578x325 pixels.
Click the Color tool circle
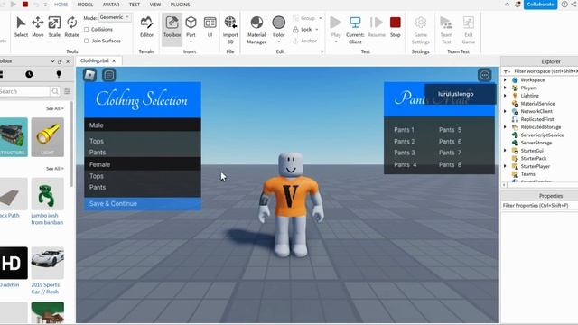tap(279, 23)
